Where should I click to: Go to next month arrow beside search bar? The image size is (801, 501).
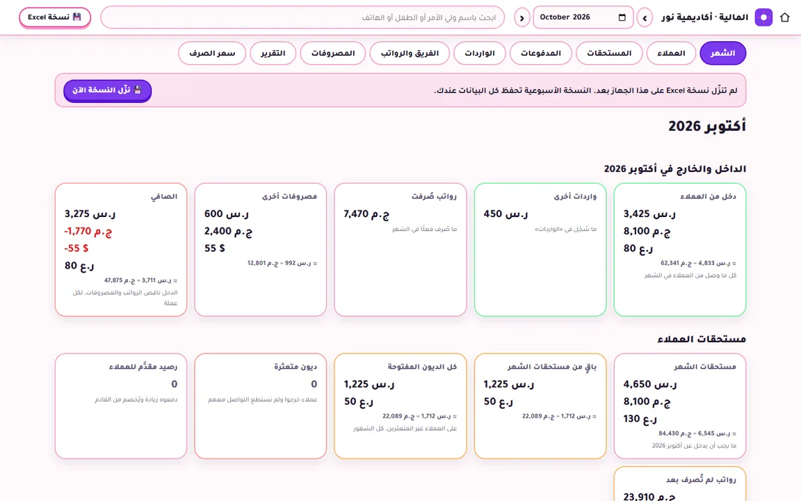click(x=521, y=18)
